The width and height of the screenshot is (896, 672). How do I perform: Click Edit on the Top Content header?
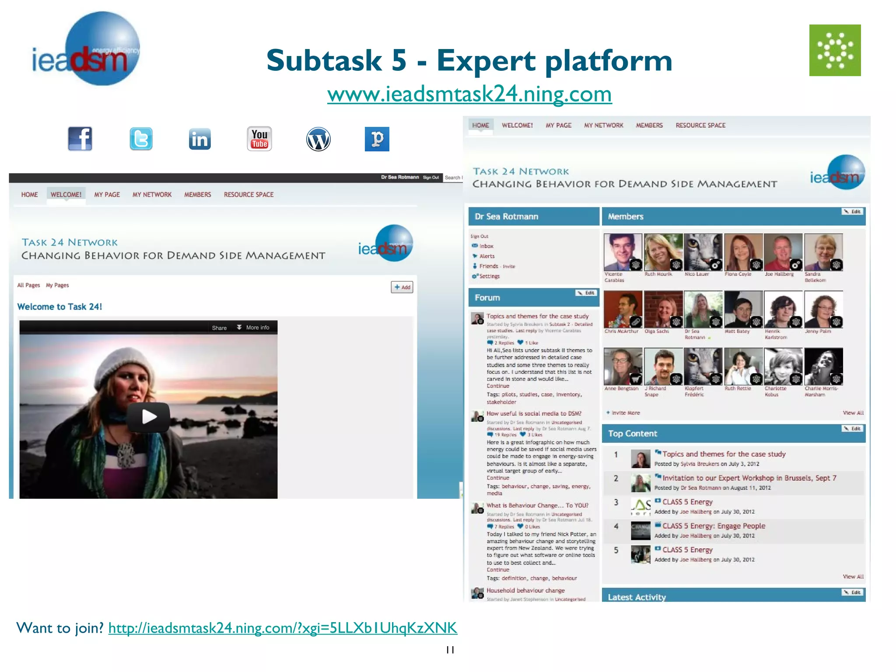point(852,429)
